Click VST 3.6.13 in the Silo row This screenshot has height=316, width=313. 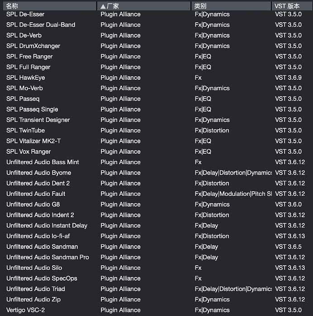[x=290, y=268]
